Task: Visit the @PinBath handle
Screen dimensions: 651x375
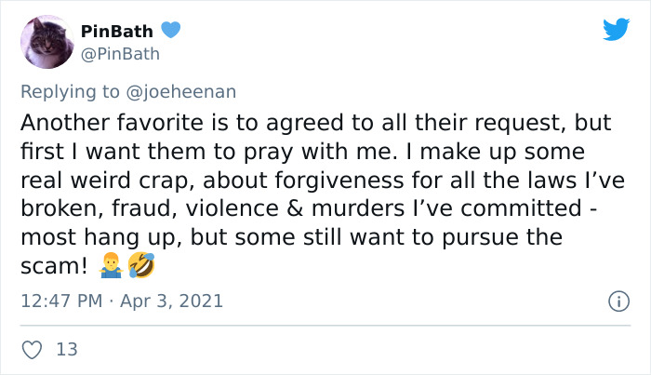Action: coord(120,54)
